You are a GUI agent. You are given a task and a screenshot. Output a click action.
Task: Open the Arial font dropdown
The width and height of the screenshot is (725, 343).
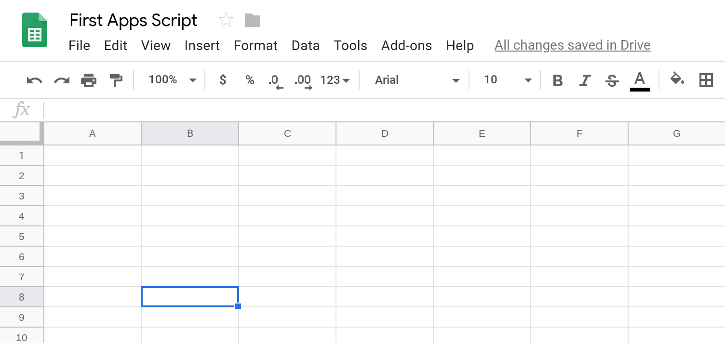[417, 80]
